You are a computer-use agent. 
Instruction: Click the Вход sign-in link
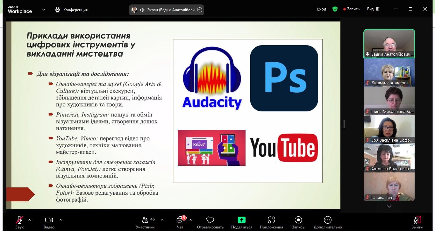point(322,9)
